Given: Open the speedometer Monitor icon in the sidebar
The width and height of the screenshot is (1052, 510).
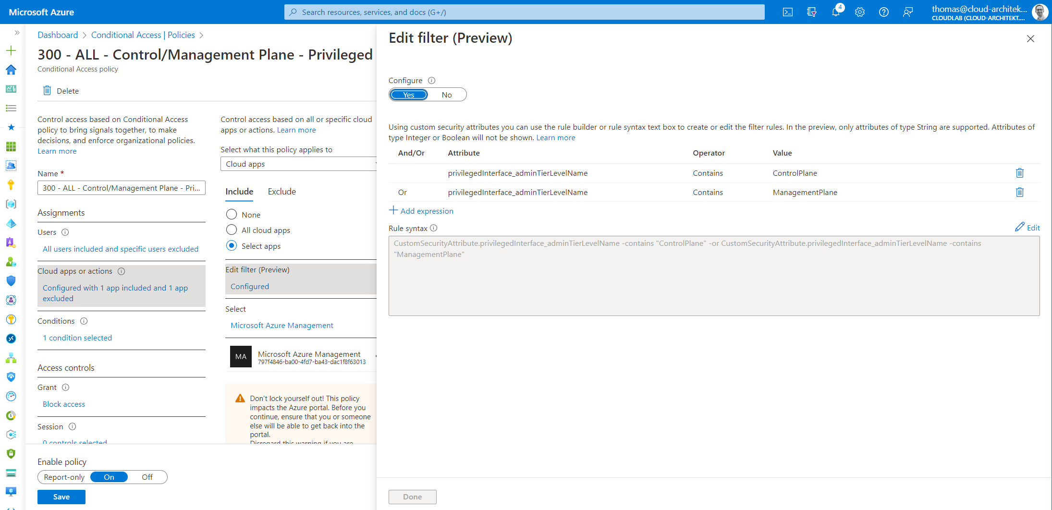Looking at the screenshot, I should 11,396.
